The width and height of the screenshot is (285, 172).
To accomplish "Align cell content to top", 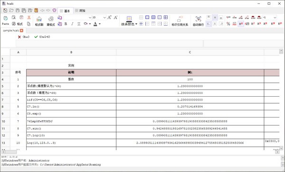I will point(209,18).
